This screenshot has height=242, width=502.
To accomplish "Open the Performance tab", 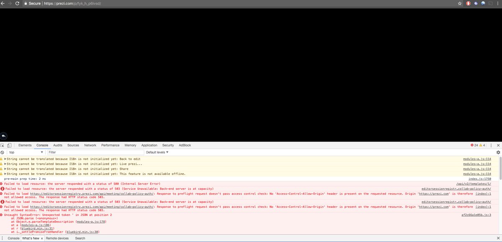I will (x=110, y=145).
